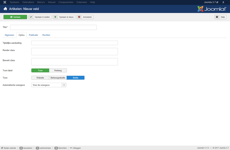The height and width of the screenshot is (150, 230).
Task: Click the Berichten count badge
Action: (x=56, y=148)
